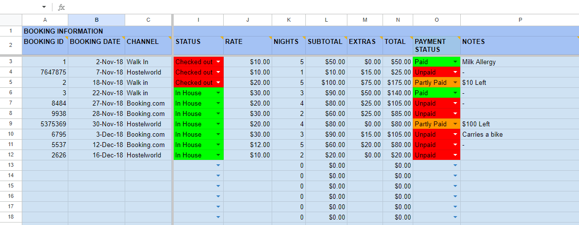The height and width of the screenshot is (225, 579).
Task: Select column B header
Action: click(x=96, y=20)
